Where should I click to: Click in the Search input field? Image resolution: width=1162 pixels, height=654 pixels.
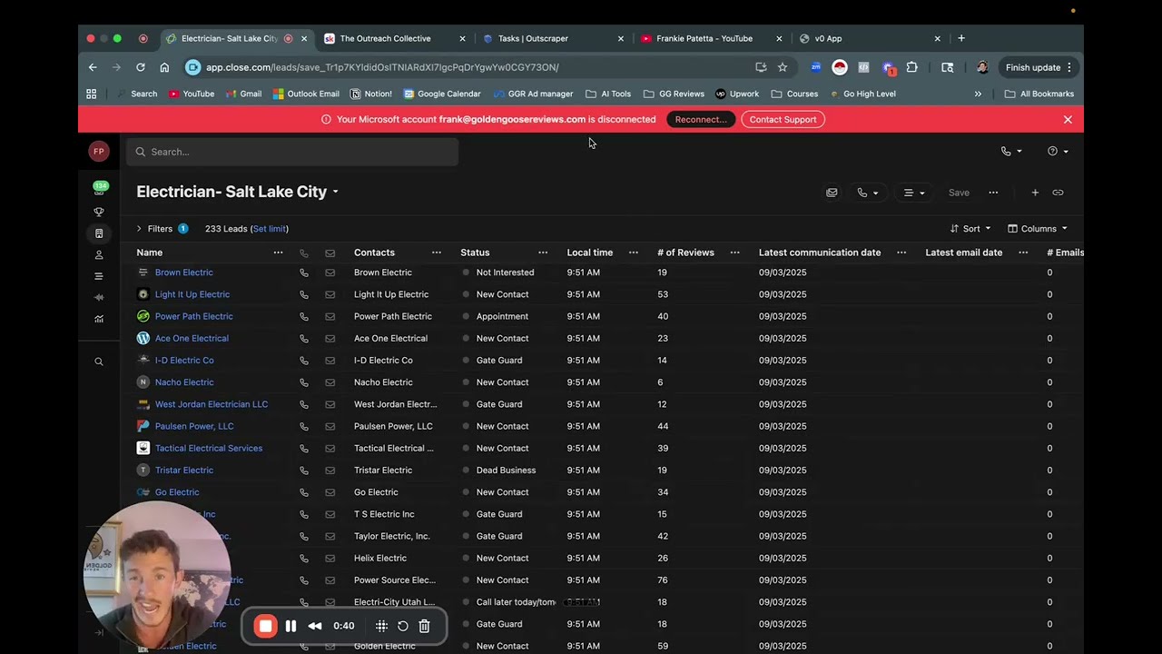[x=292, y=152]
